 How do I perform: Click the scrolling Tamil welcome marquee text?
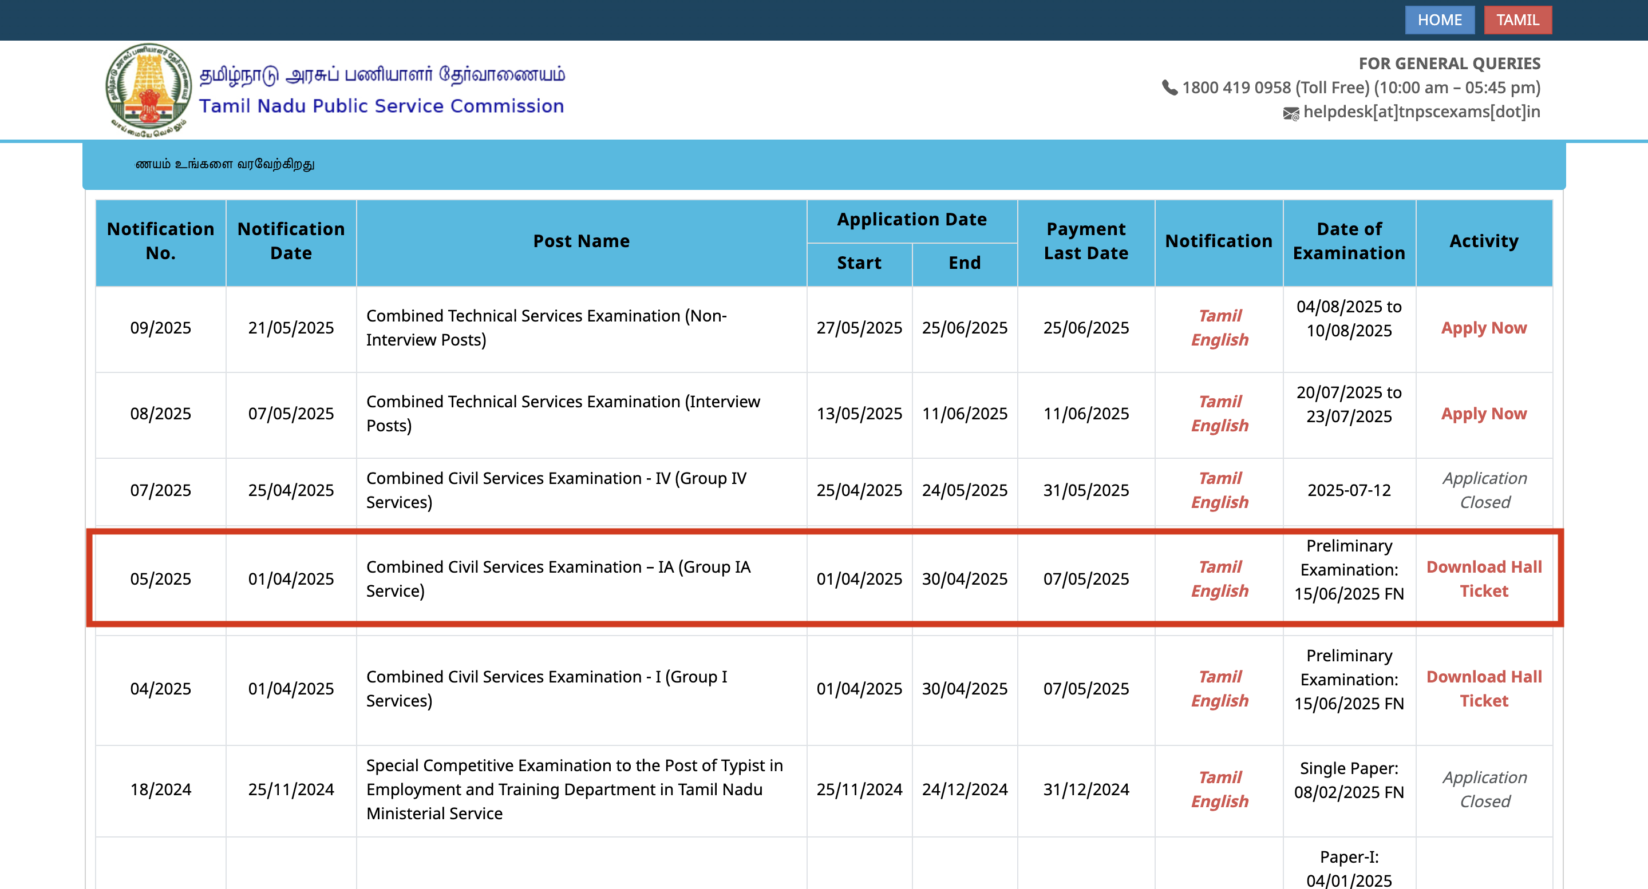tap(224, 164)
